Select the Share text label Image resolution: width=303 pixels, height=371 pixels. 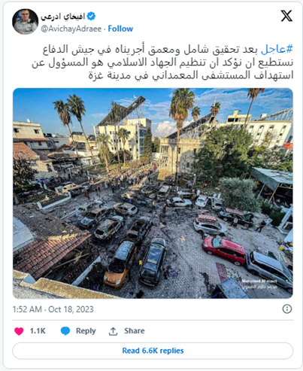point(135,331)
